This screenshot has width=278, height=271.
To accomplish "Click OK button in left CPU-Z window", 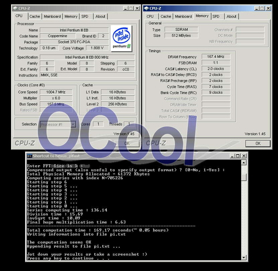I will 127,144.
